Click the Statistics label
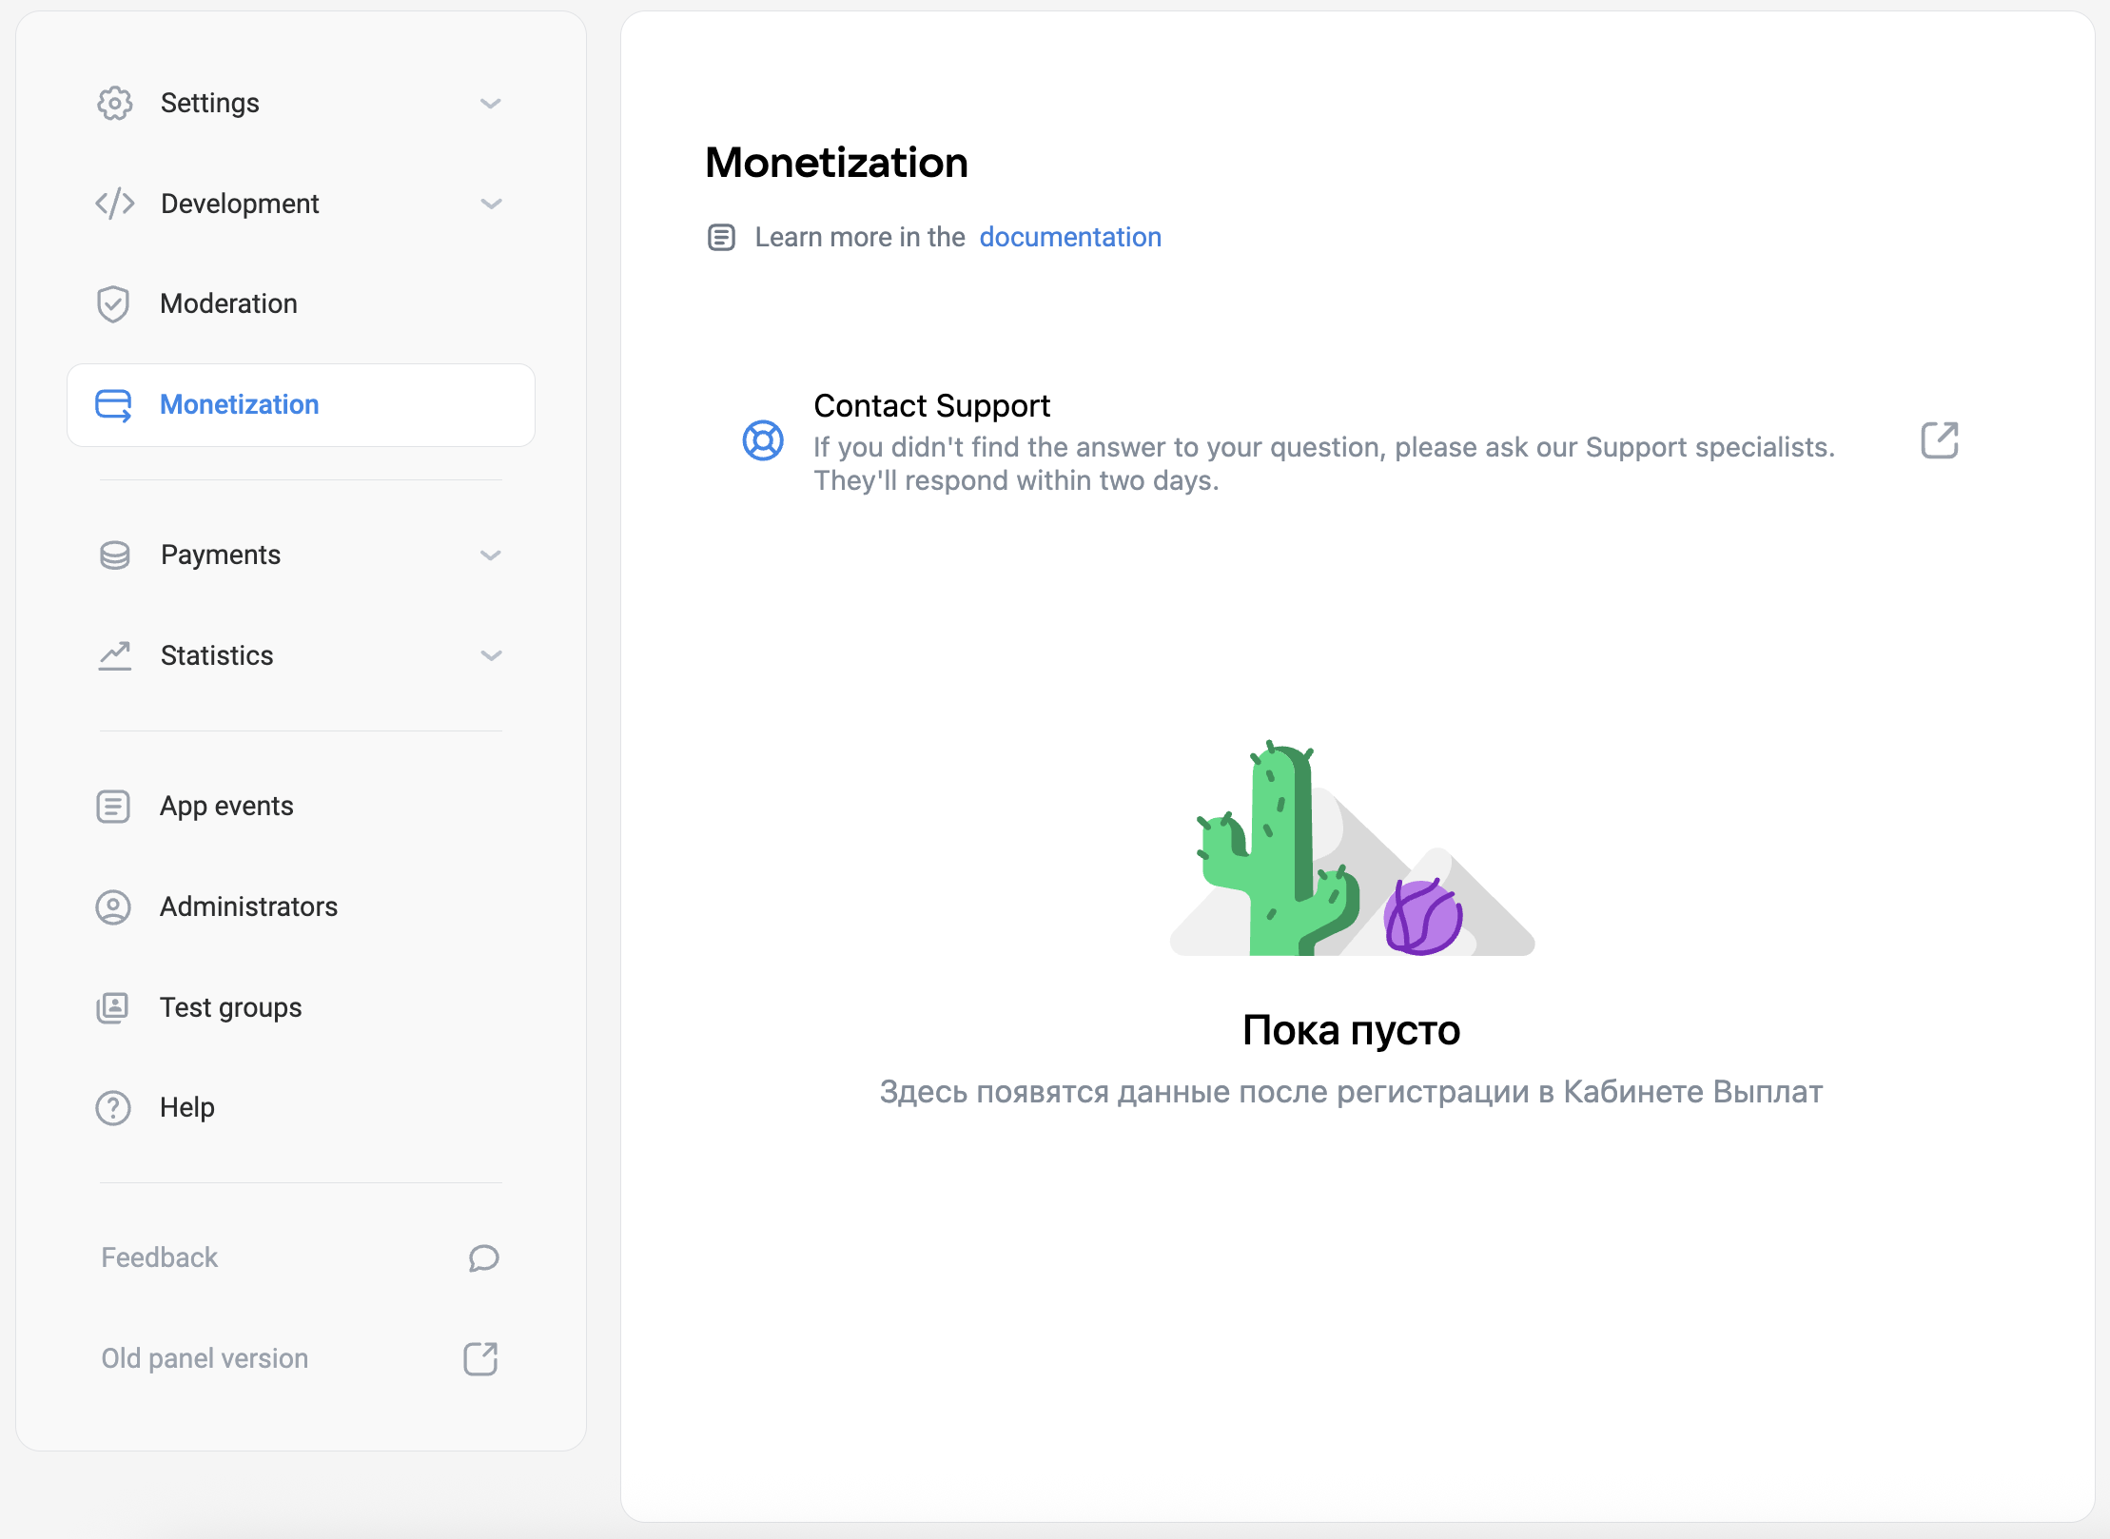Screen dimensions: 2110x1539 tap(217, 655)
